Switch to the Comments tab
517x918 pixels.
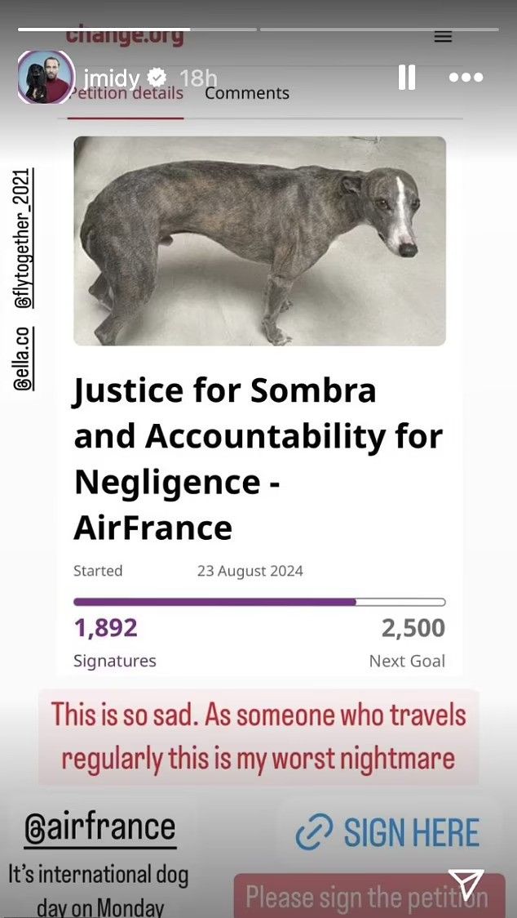point(246,93)
